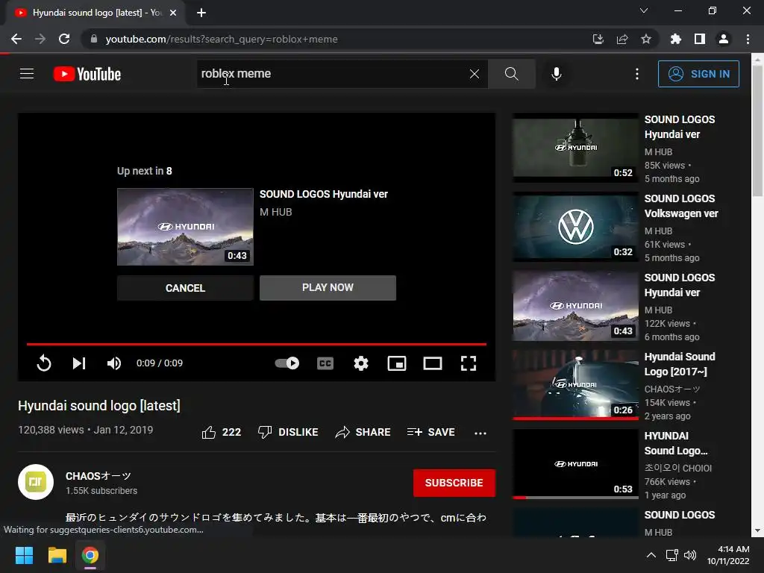Open Chrome extensions puzzle icon
Viewport: 764px width, 573px height.
(675, 39)
